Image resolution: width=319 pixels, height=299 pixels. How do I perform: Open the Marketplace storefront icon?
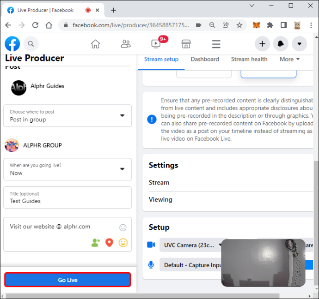coord(186,44)
